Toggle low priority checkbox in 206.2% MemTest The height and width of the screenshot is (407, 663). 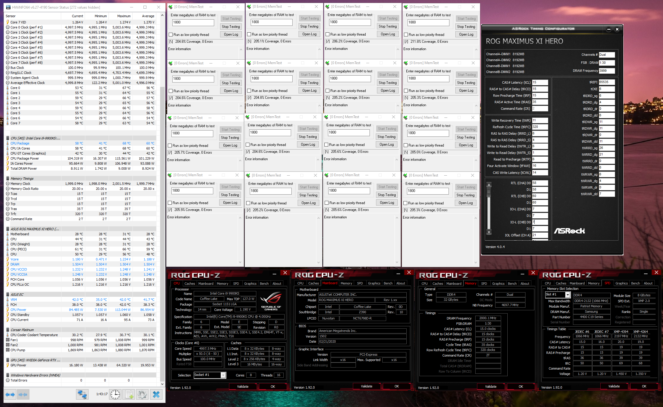click(328, 34)
